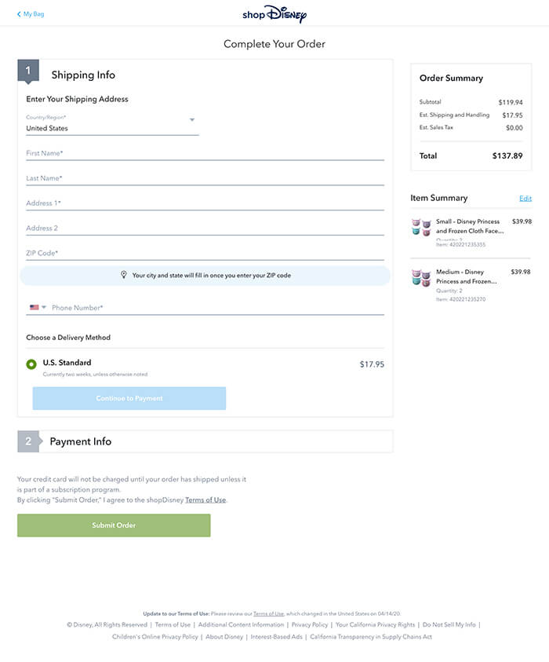Click into the ZIP Code field
549x662 pixels.
[205, 253]
